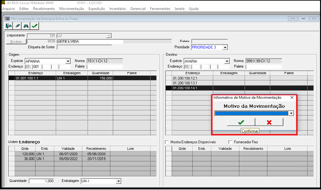Toggle the Fornecedor Fixo checkbox
The height and width of the screenshot is (190, 321).
click(x=231, y=142)
